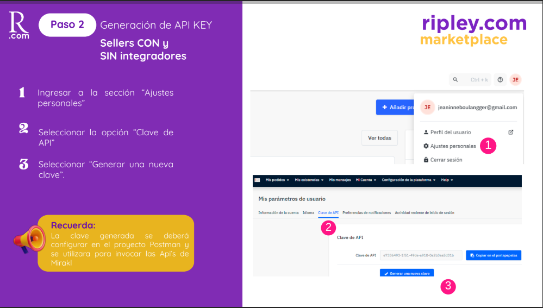
Task: Click the megaphone icon beside Recuerda
Action: tap(29, 240)
